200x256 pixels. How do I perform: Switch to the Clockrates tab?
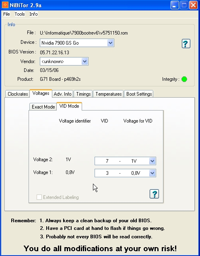[18, 94]
